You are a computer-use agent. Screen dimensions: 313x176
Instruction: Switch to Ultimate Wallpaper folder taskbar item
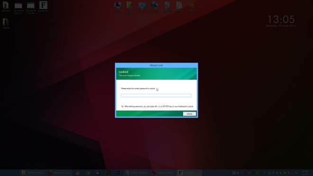pos(33,173)
